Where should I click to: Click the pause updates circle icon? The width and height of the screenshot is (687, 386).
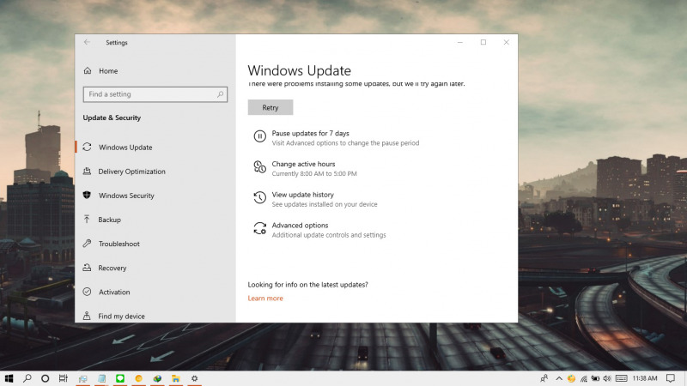pyautogui.click(x=259, y=136)
